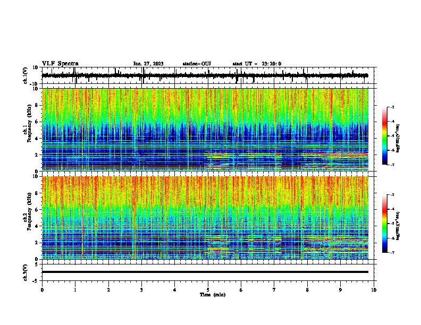Click the '6' tick on the Time axis

[241, 290]
